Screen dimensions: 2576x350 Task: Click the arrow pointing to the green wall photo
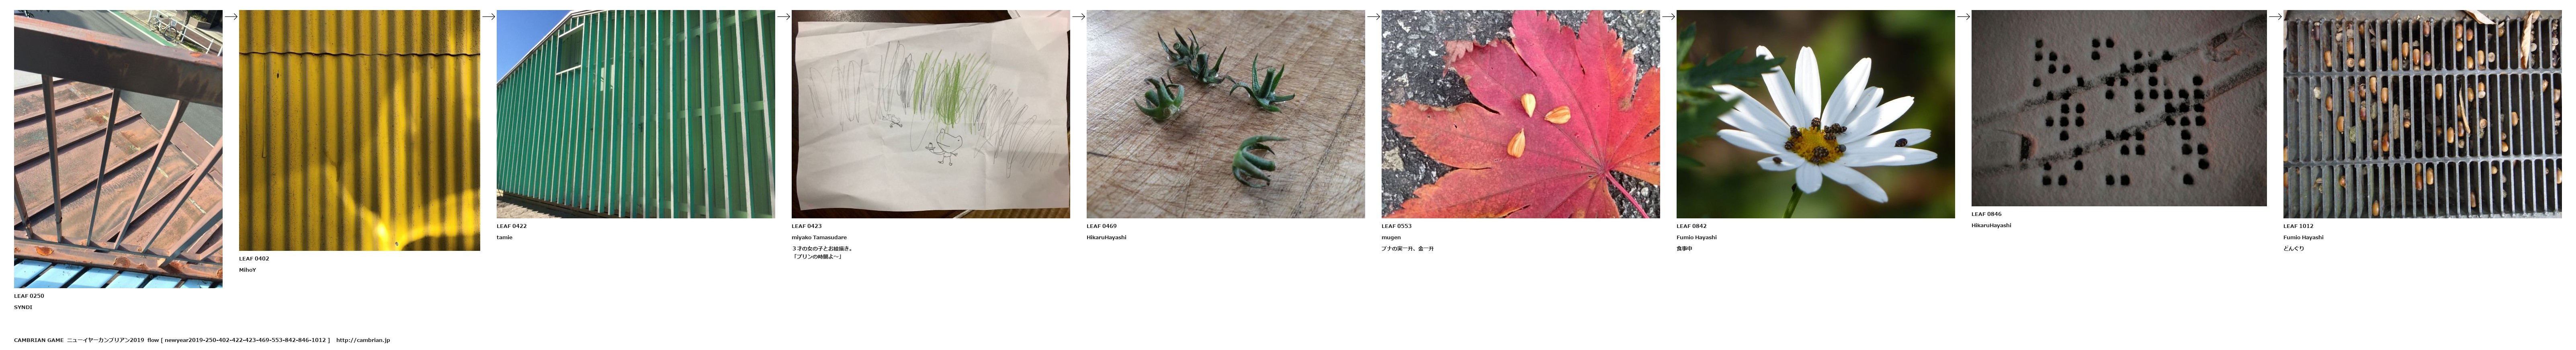point(489,16)
